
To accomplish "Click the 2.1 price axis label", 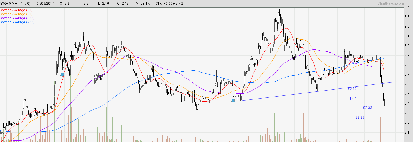I will (407, 132).
